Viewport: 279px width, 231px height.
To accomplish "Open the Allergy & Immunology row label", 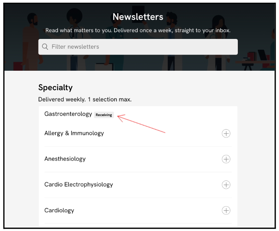I will coord(74,133).
